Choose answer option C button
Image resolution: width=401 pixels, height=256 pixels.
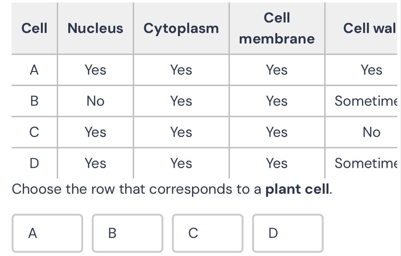[208, 233]
